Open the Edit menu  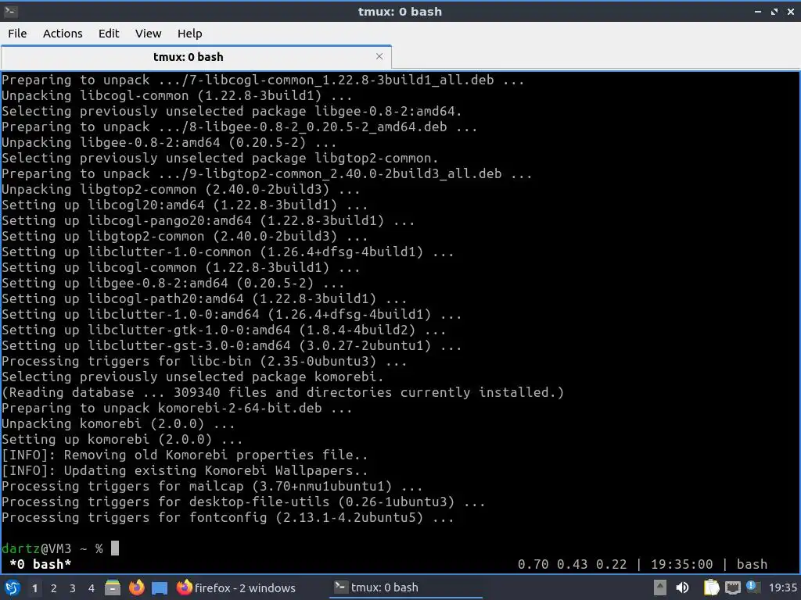(x=108, y=33)
